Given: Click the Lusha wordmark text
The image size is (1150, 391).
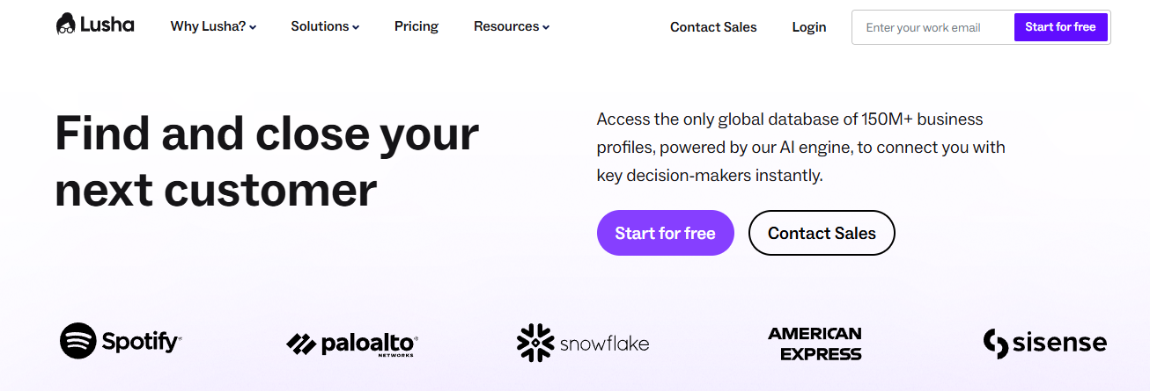Looking at the screenshot, I should click(107, 25).
